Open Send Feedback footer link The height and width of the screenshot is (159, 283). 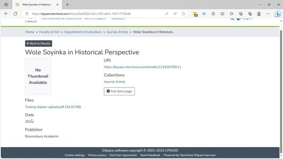(150, 155)
